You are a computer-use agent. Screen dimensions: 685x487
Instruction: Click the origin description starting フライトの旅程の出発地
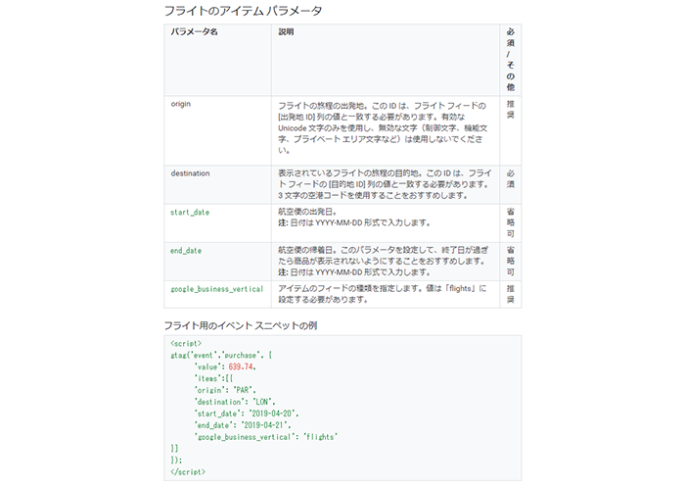point(383,127)
